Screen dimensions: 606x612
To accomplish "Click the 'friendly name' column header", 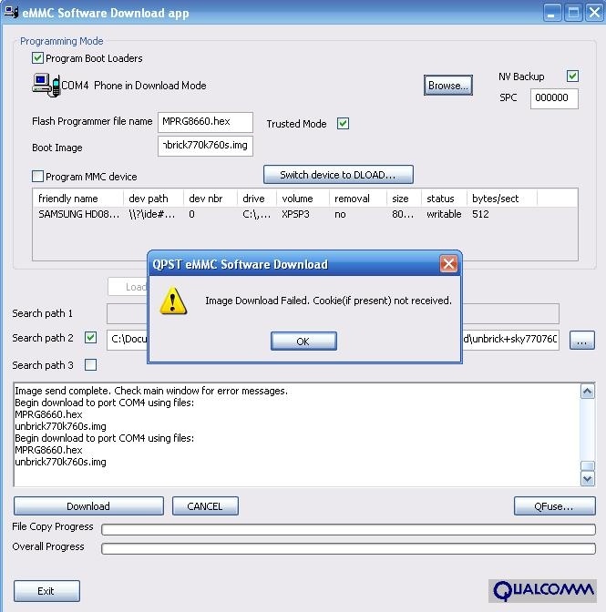I will pos(78,199).
